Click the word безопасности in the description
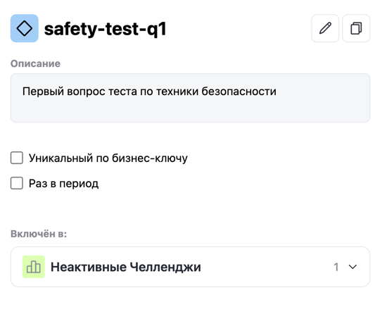 (x=239, y=92)
